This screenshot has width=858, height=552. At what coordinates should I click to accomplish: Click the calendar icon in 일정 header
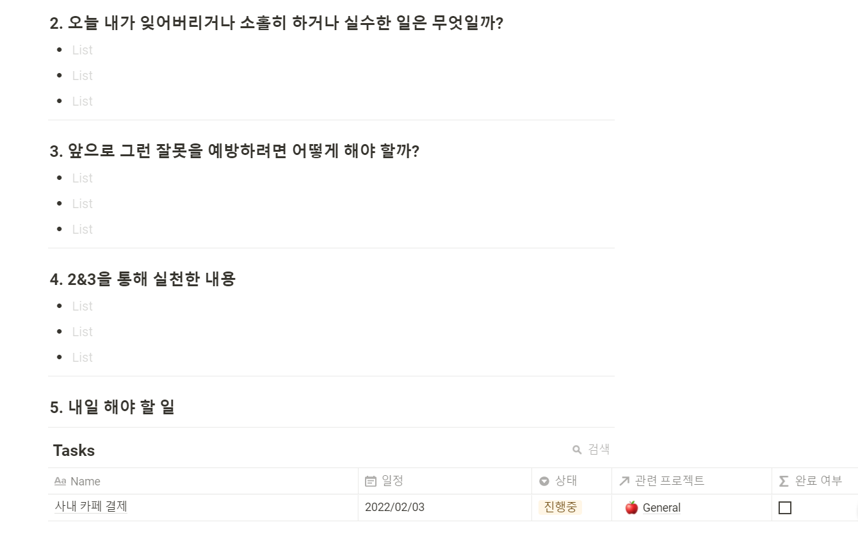371,482
